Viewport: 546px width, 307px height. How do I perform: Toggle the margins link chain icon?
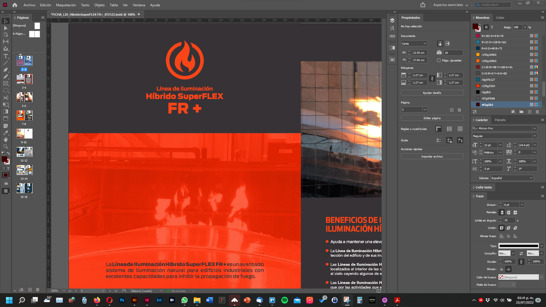[432, 79]
